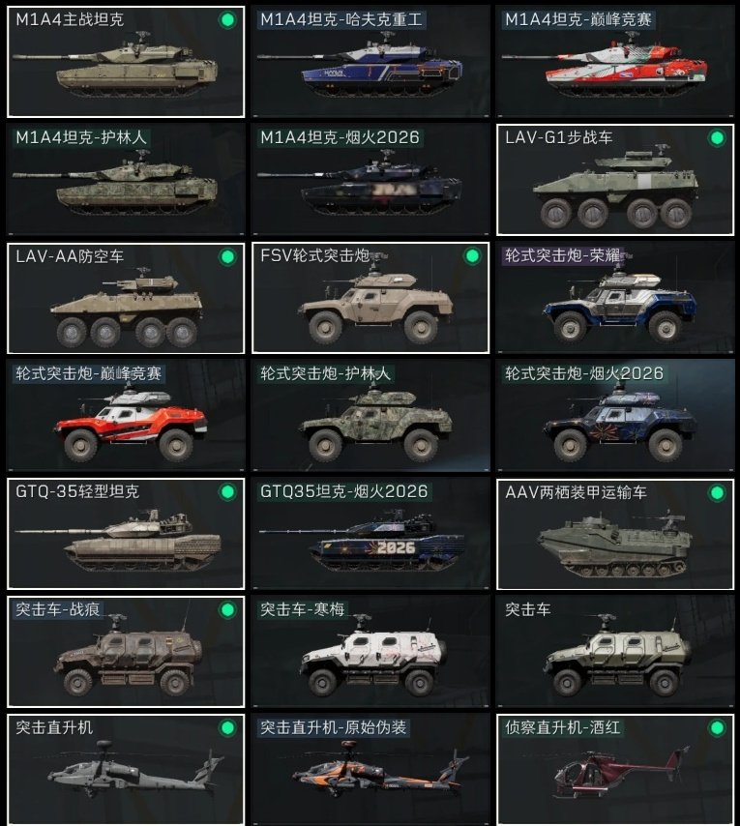
Task: Select the 侦察直升机-酒红 helicopter card
Action: click(x=615, y=770)
